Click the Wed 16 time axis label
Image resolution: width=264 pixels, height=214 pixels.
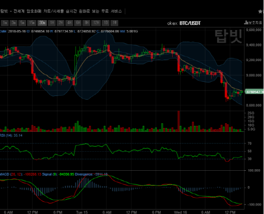point(181,212)
